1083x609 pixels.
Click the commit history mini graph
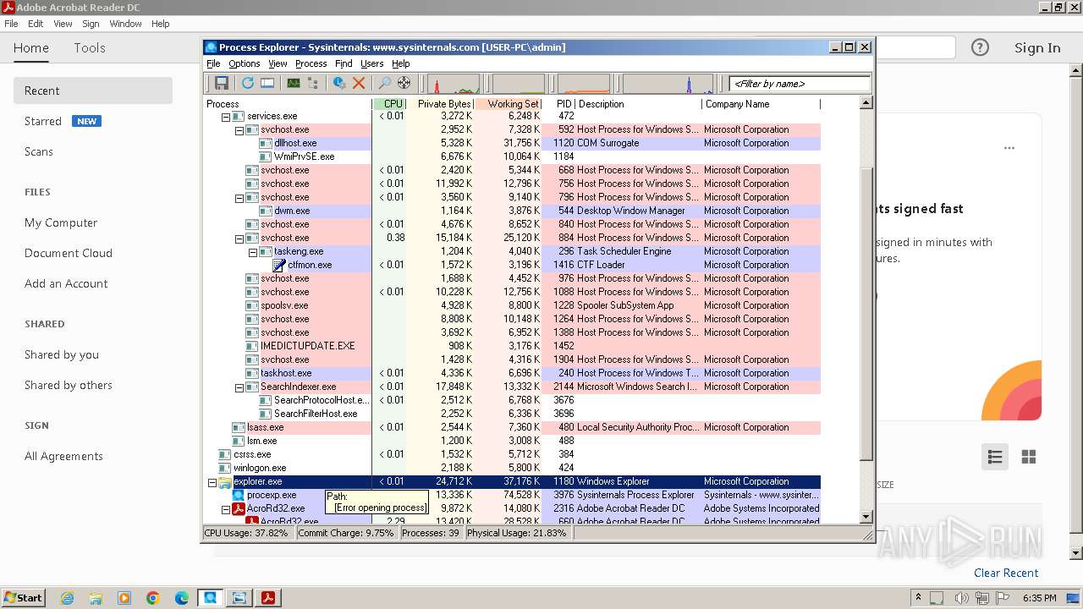click(x=519, y=84)
